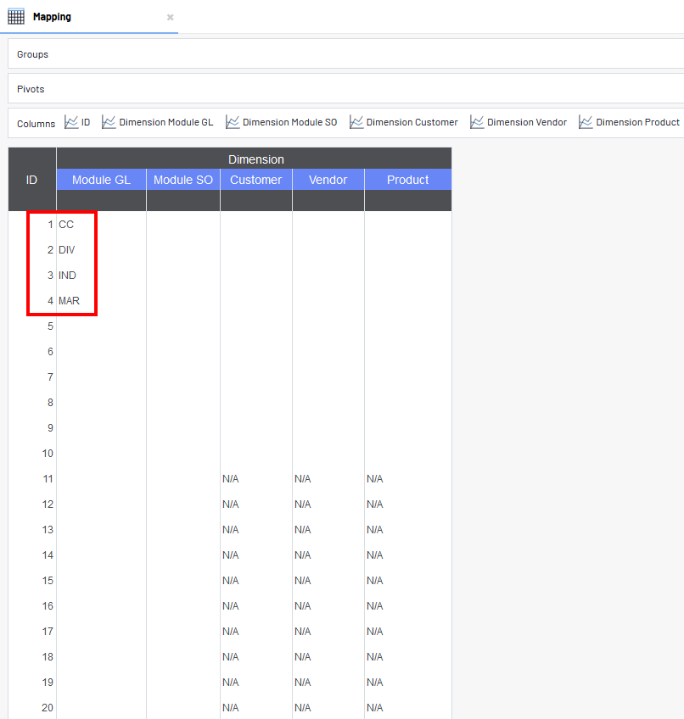Click chart icon for Dimension Module GL
The width and height of the screenshot is (684, 719).
109,122
